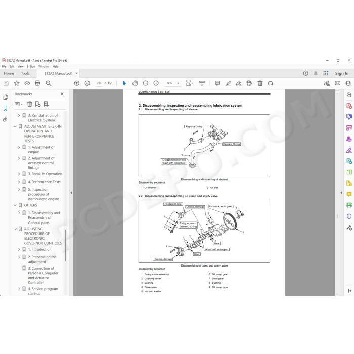This screenshot has width=354, height=354.
Task: Open the Help menu
Action: coord(55,67)
